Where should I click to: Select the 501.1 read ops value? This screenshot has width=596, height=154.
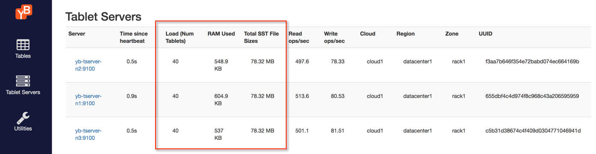tap(302, 131)
